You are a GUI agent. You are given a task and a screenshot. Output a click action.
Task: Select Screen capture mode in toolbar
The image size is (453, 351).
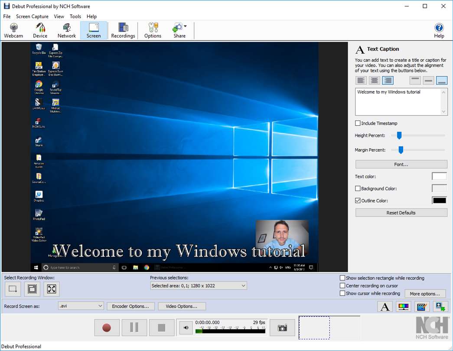point(94,30)
